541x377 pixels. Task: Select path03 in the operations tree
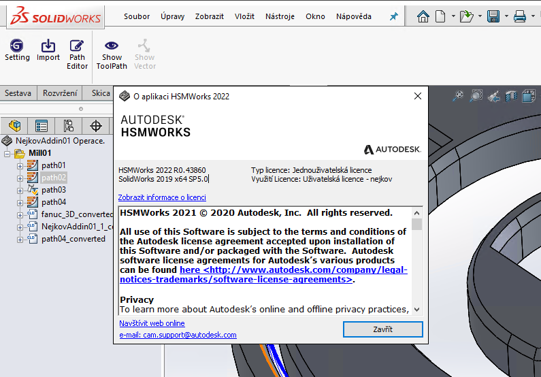coord(53,190)
